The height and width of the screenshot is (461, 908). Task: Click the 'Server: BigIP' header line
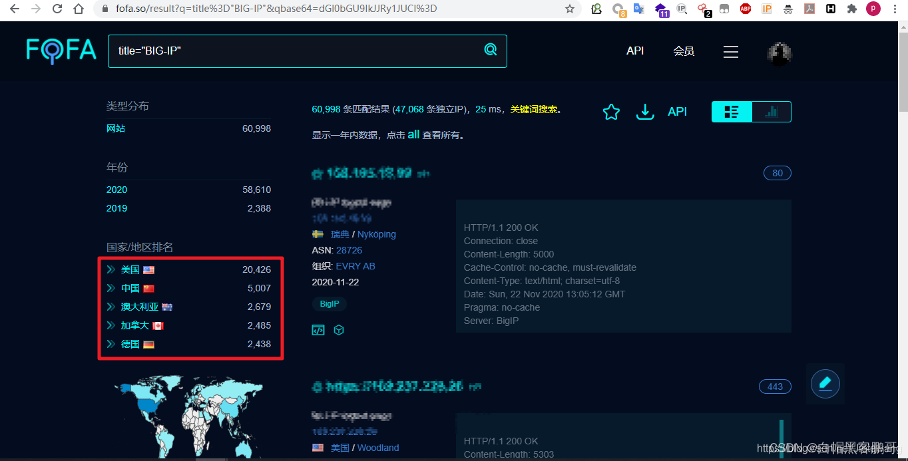click(491, 321)
